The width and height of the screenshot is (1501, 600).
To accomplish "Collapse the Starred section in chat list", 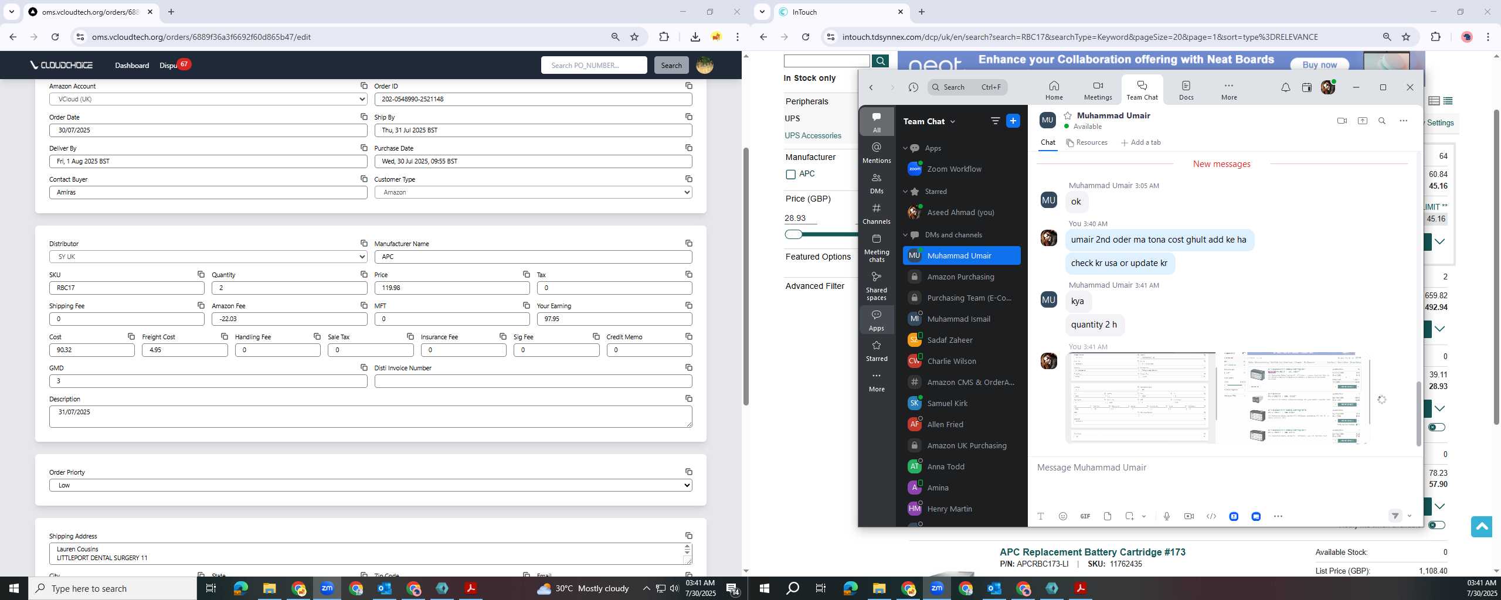I will coord(905,192).
